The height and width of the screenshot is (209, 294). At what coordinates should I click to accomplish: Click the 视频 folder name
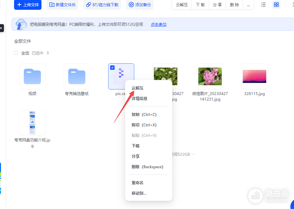[32, 94]
